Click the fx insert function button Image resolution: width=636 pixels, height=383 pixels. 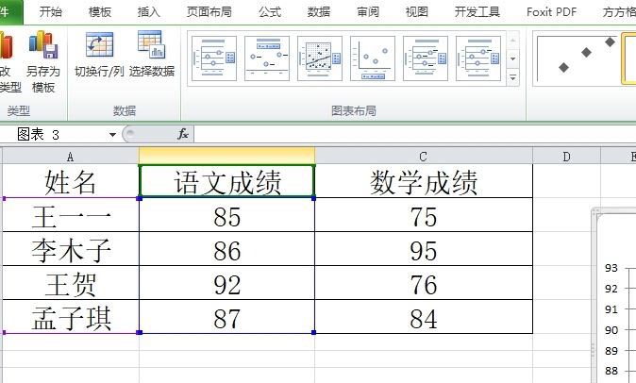183,134
